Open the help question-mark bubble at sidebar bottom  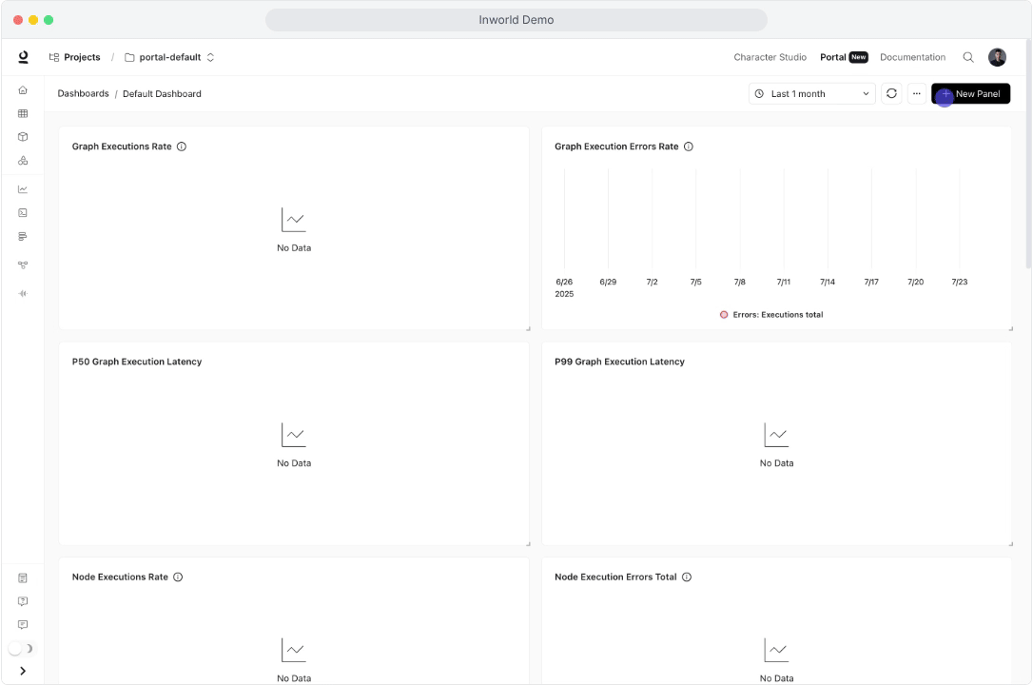(x=22, y=600)
